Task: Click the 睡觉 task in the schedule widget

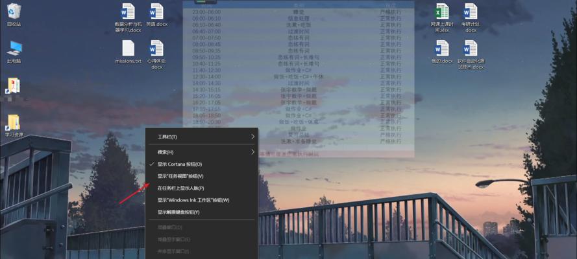Action: click(300, 12)
